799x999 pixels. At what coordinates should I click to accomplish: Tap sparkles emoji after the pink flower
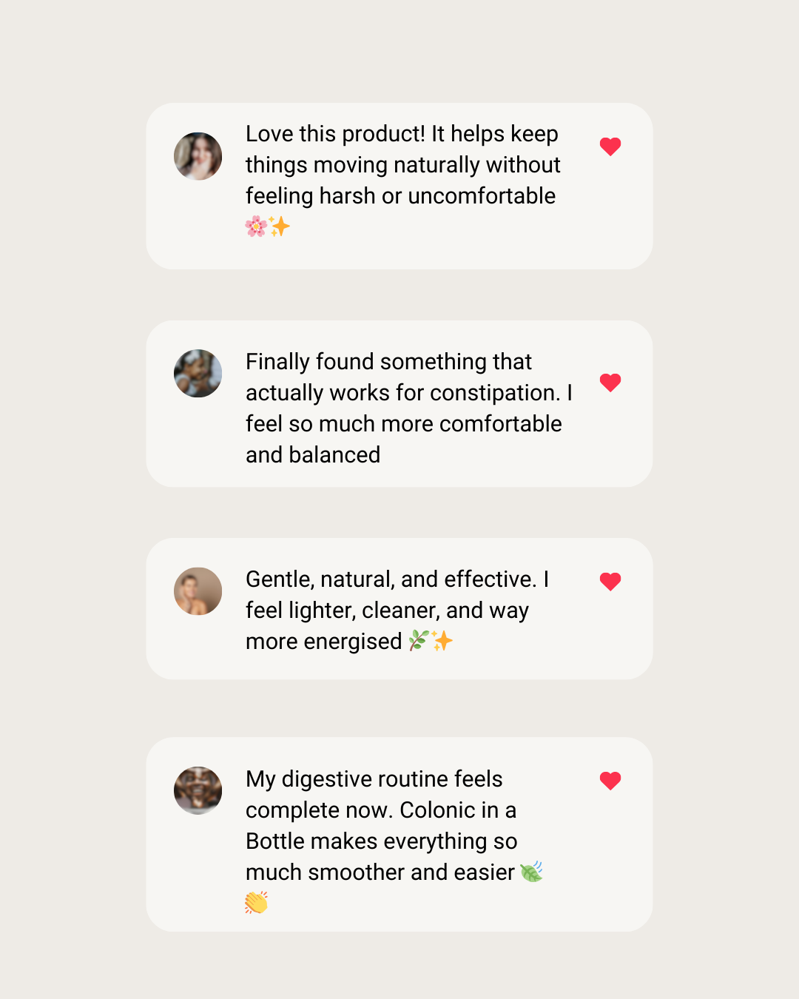(280, 226)
